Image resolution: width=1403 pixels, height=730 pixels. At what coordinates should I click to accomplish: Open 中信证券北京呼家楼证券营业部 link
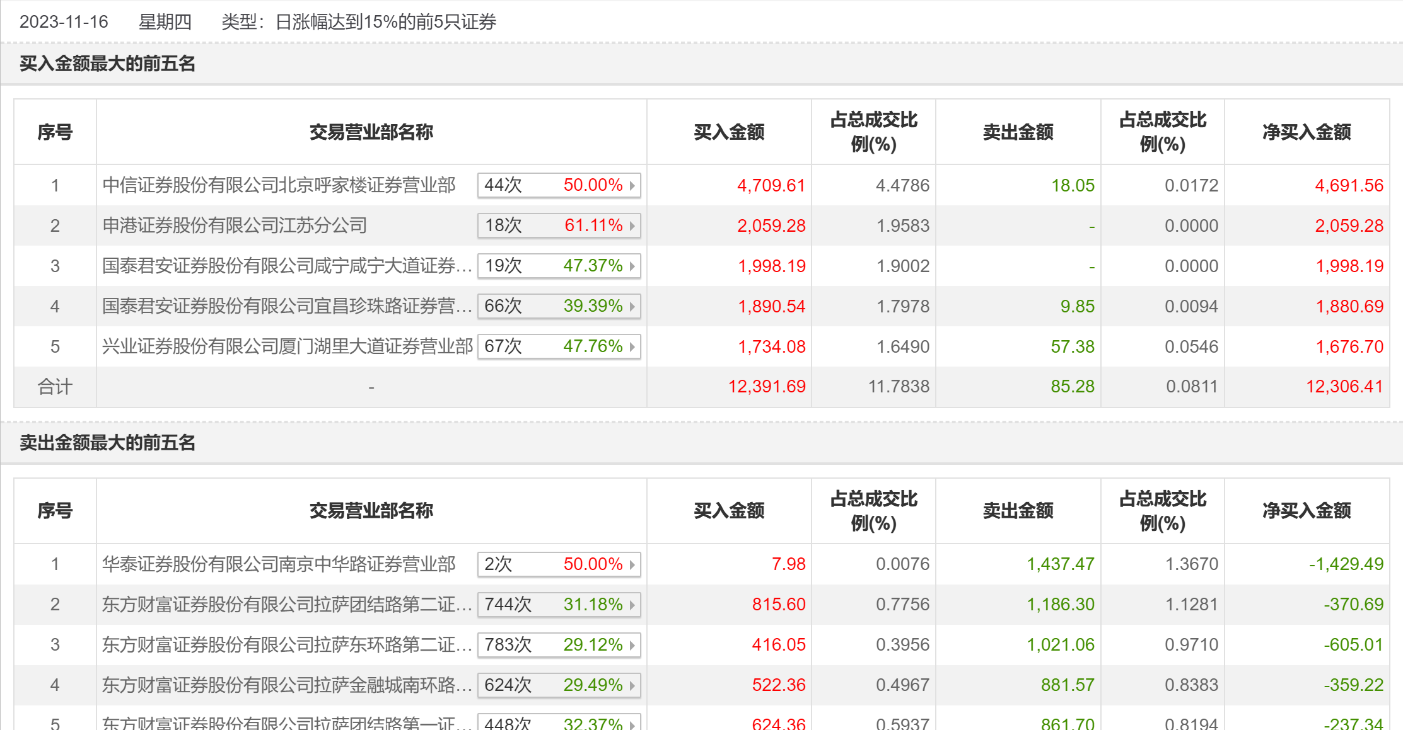pyautogui.click(x=279, y=185)
